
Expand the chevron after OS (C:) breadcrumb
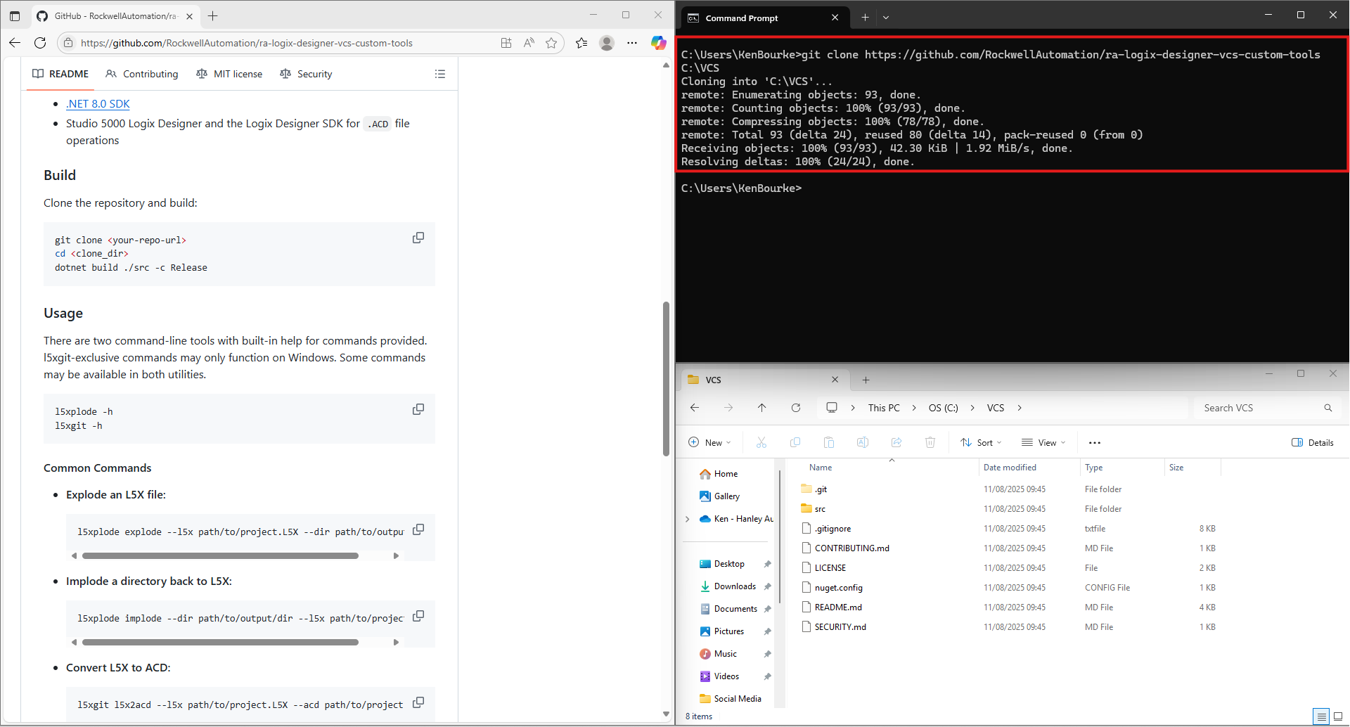tap(972, 408)
